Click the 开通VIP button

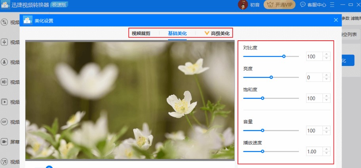[x=280, y=5]
